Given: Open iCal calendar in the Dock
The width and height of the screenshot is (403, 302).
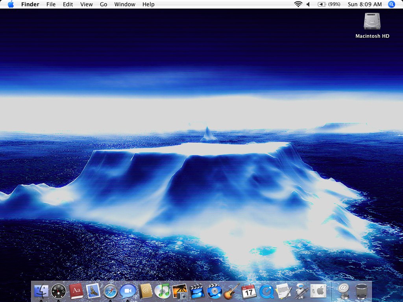Looking at the screenshot, I should point(249,291).
